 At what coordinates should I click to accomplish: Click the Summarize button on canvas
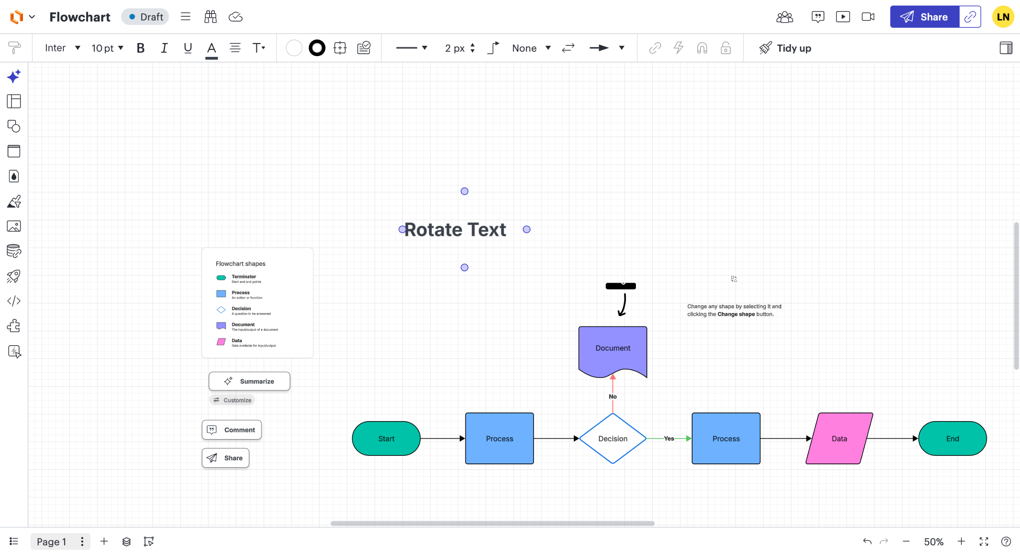(249, 381)
